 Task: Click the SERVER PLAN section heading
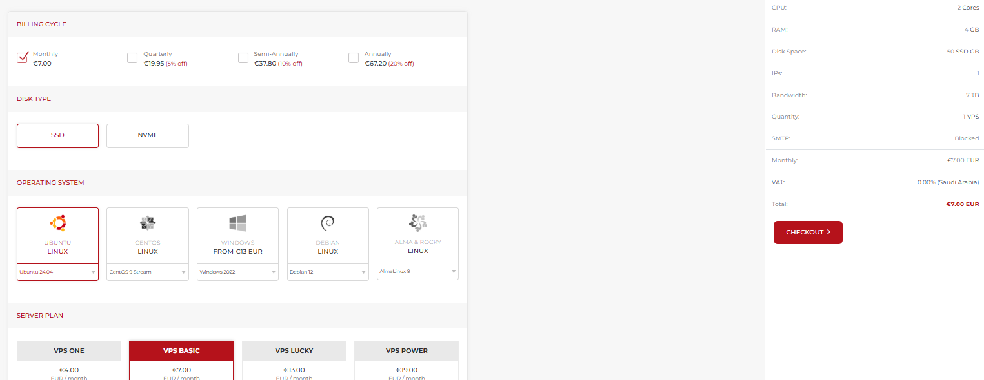40,316
